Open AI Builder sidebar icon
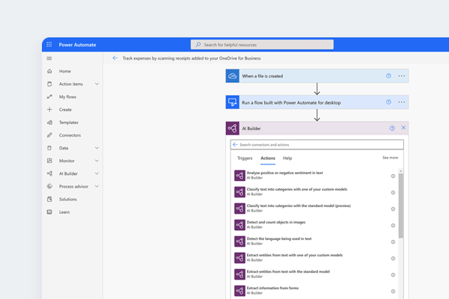Image resolution: width=449 pixels, height=299 pixels. point(49,173)
